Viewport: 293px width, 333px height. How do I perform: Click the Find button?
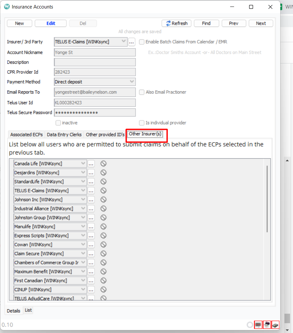click(206, 23)
